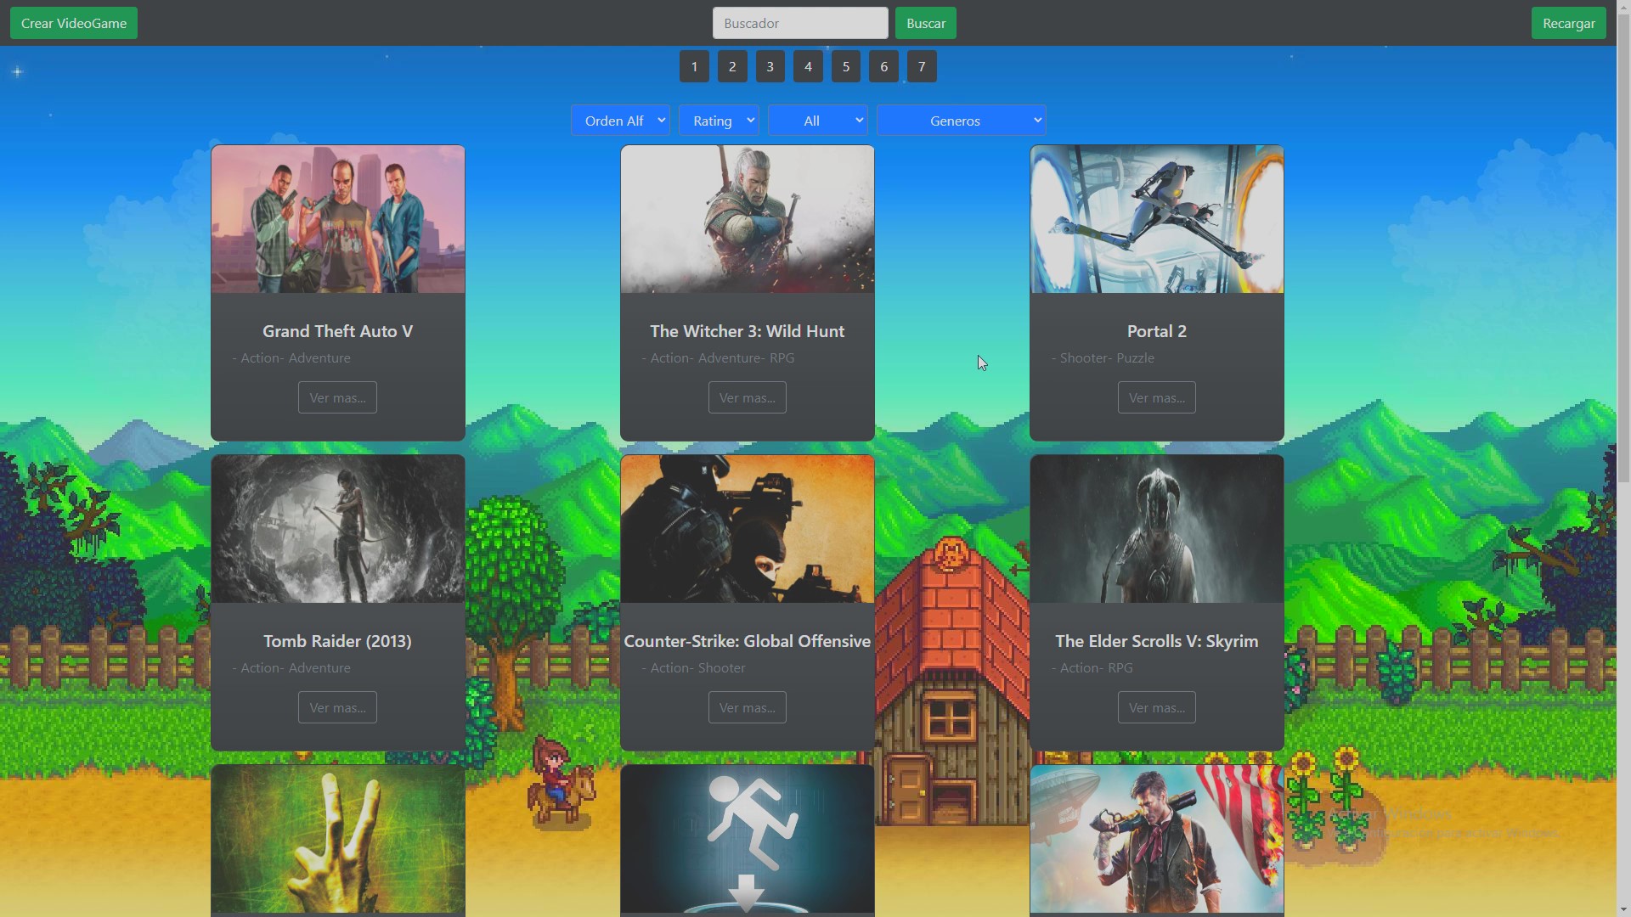This screenshot has height=917, width=1631.
Task: Click Ver mas for The Elder Scrolls V
Action: click(x=1157, y=707)
